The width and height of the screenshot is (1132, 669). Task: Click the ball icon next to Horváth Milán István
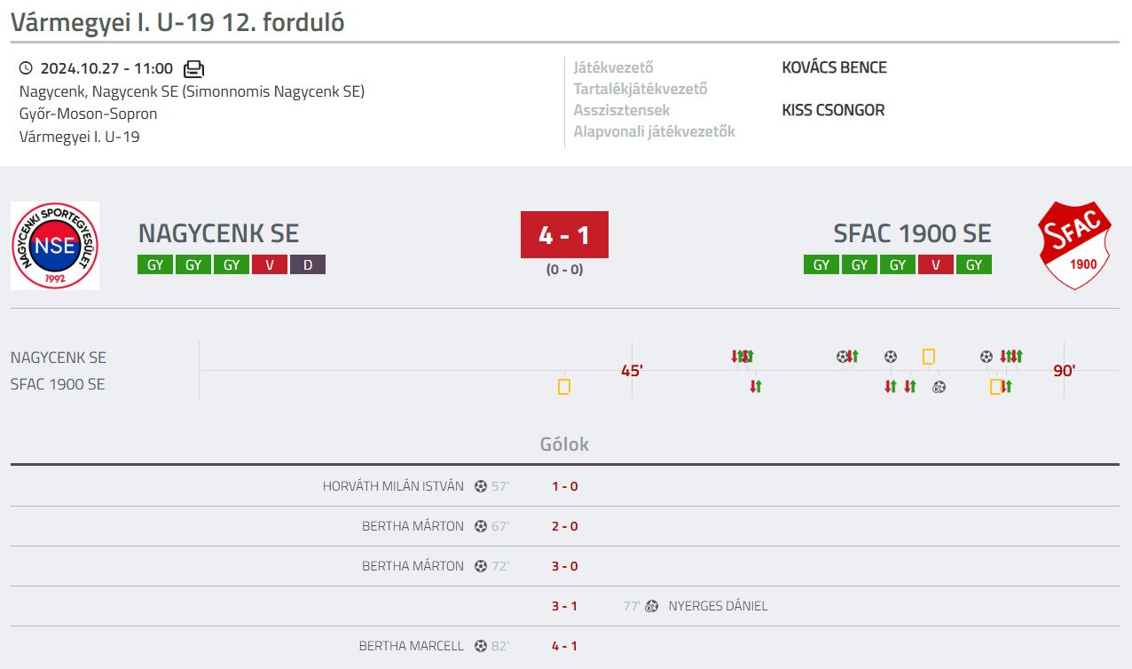pyautogui.click(x=481, y=486)
